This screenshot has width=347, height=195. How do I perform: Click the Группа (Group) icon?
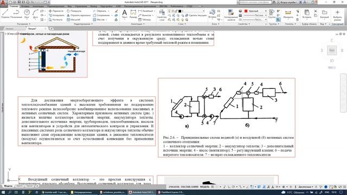point(272,14)
